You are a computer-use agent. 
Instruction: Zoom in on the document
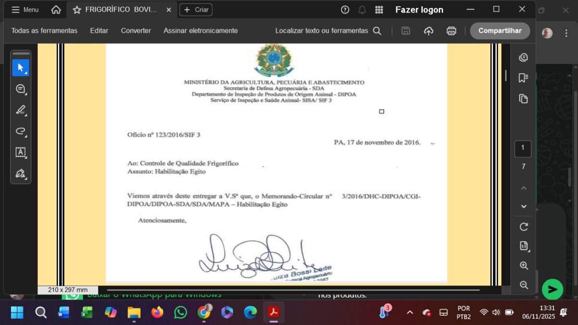[524, 266]
